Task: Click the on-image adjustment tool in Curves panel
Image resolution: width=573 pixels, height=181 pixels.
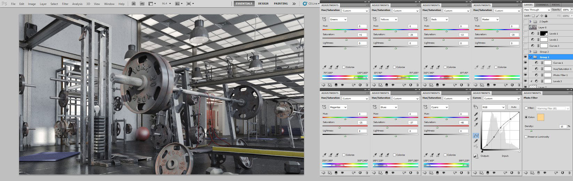Action: click(x=476, y=107)
